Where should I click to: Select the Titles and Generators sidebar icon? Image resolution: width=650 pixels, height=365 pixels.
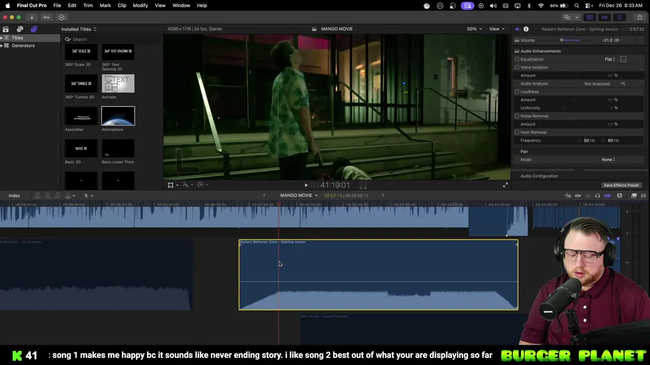click(x=34, y=29)
